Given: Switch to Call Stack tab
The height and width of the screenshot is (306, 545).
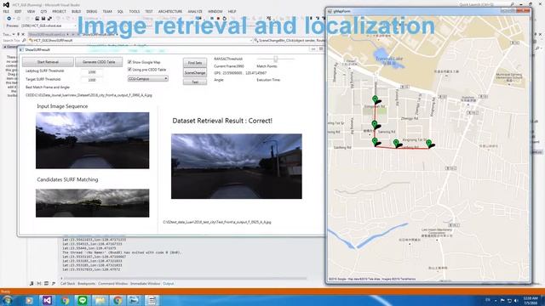Looking at the screenshot, I should 67,283.
